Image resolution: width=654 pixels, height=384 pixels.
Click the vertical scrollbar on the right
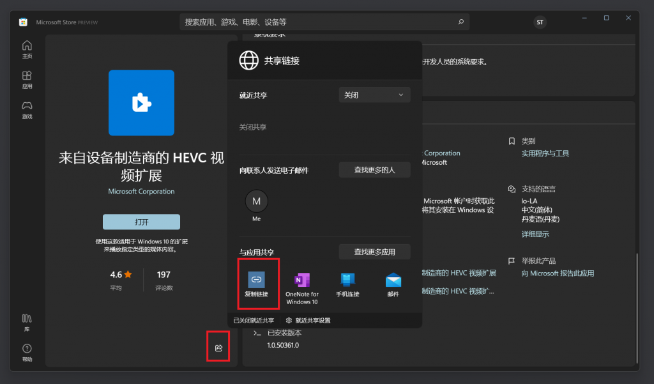point(637,309)
